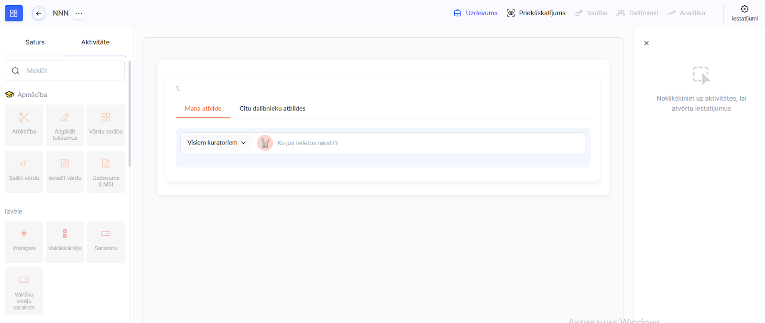The width and height of the screenshot is (765, 323).
Task: Select the Mana atbilde tab
Action: click(x=203, y=109)
